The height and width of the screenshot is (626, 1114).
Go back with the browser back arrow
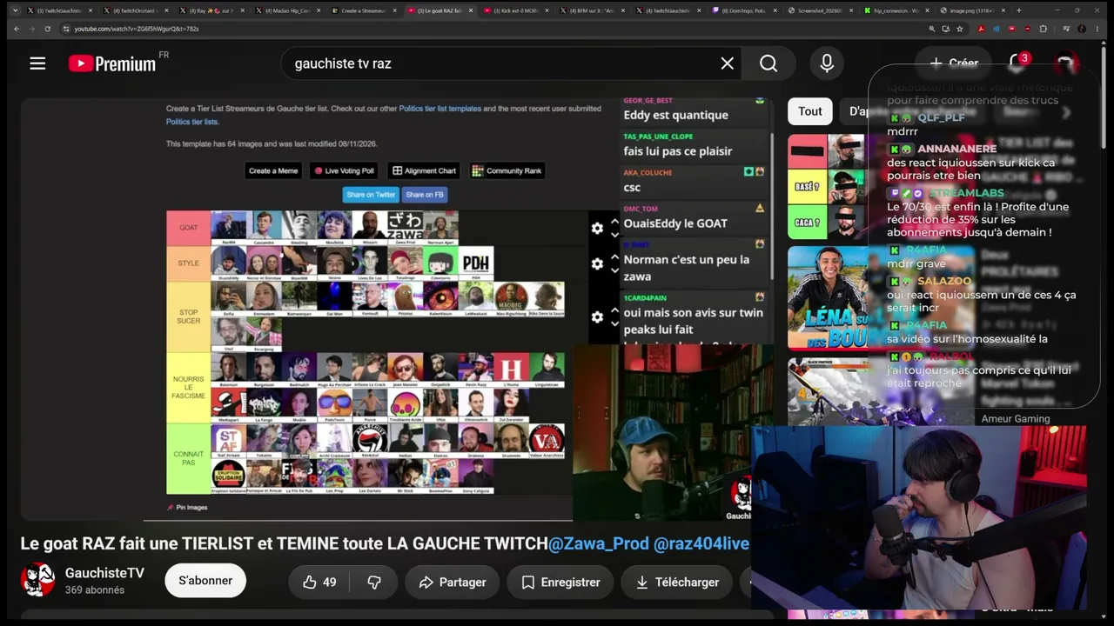(16, 29)
